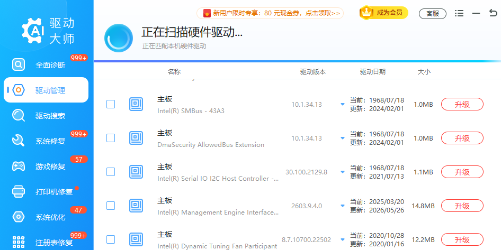Image resolution: width=501 pixels, height=250 pixels.
Task: Click the 14.8MB size value
Action: (x=423, y=206)
